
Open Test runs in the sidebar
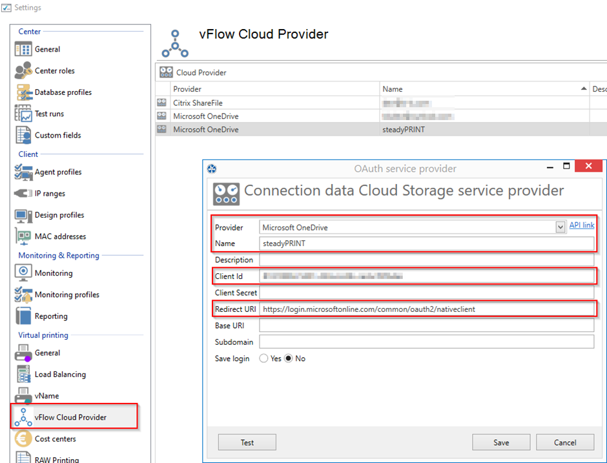49,114
